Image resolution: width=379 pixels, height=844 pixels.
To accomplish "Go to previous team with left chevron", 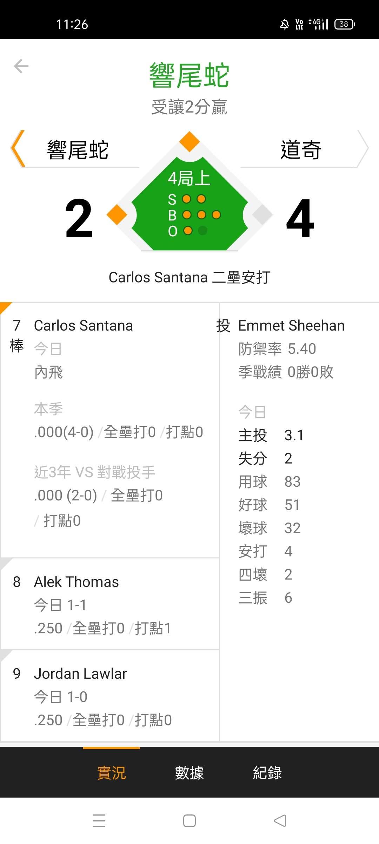I will coord(18,148).
